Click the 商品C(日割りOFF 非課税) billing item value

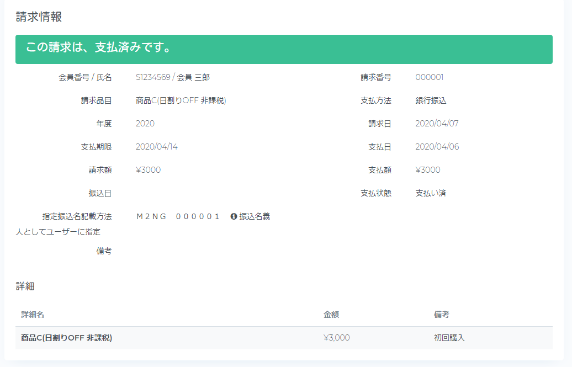tap(181, 100)
